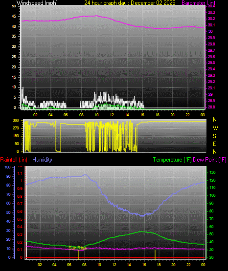Image resolution: width=228 pixels, height=271 pixels.
Task: Click the bottom N compass letter
Action: tap(215, 152)
